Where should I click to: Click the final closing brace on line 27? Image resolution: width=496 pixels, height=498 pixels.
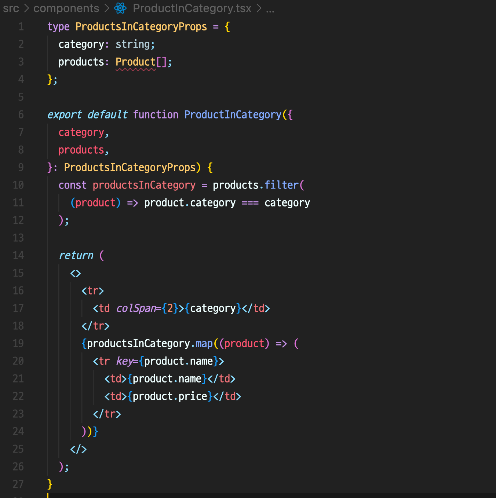[50, 484]
